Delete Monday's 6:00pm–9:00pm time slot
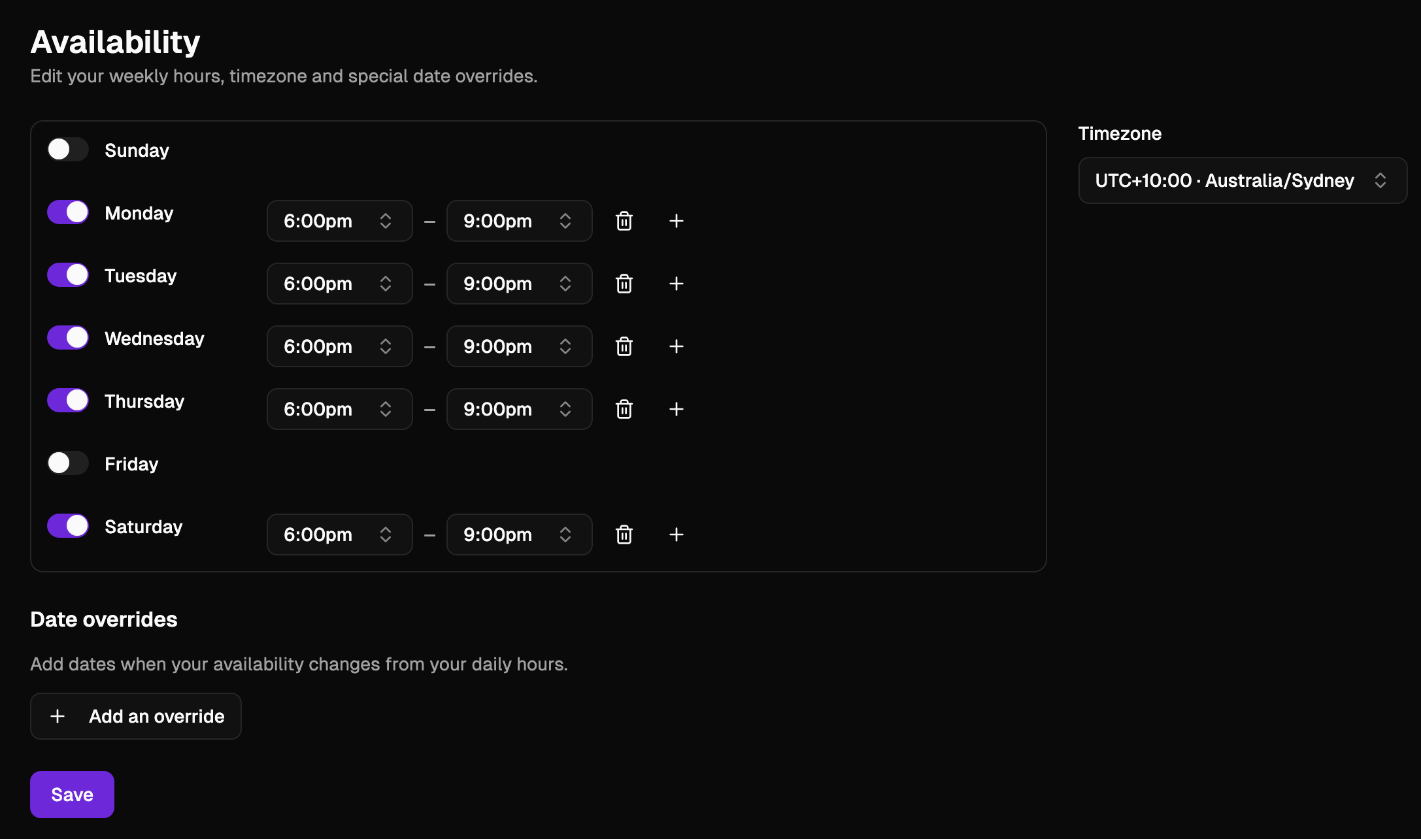This screenshot has height=839, width=1421. click(x=624, y=221)
